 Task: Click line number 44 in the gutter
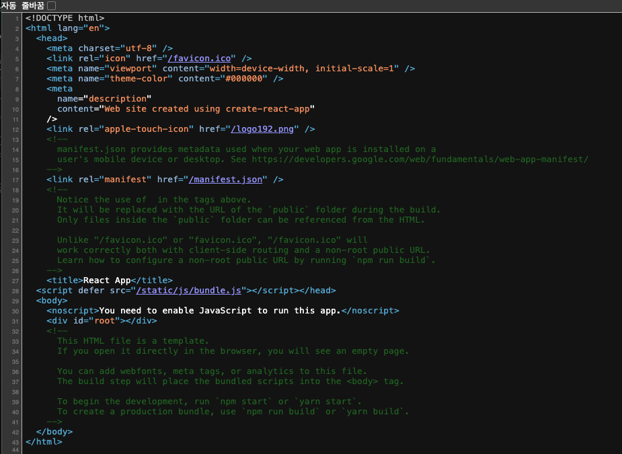[15, 450]
